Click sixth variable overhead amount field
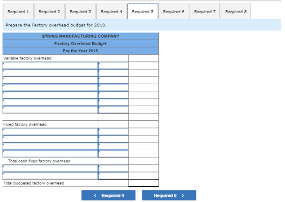This screenshot has width=285, height=202. click(113, 103)
